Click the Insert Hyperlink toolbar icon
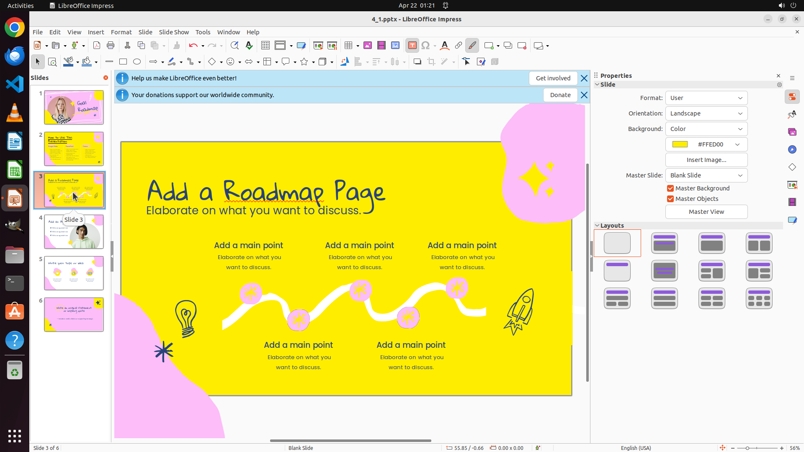Screen dimensions: 804x452 pyautogui.click(x=459, y=46)
